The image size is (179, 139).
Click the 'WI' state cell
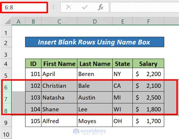point(122,109)
